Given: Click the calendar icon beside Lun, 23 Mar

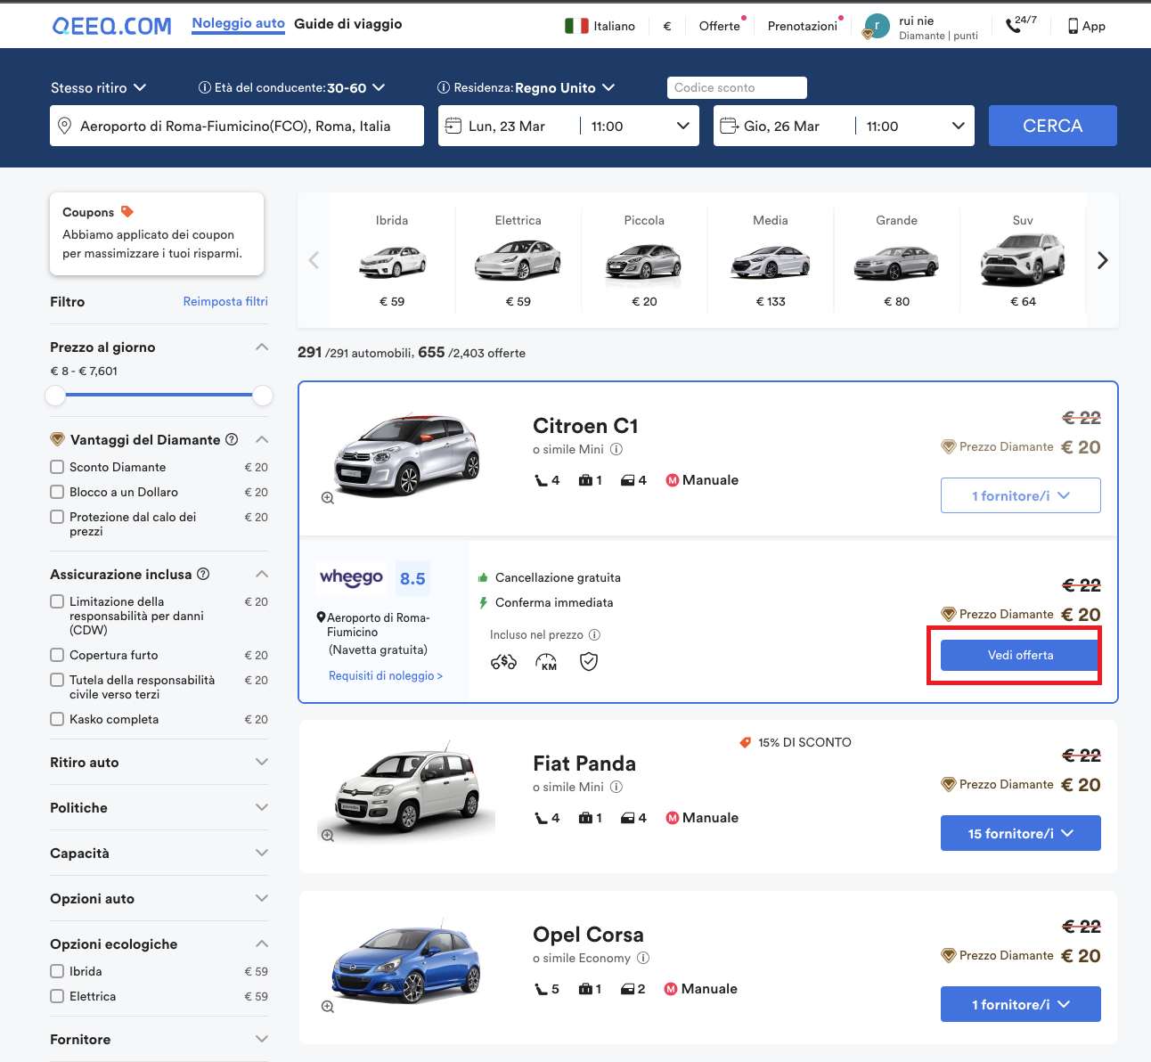Looking at the screenshot, I should coord(453,126).
